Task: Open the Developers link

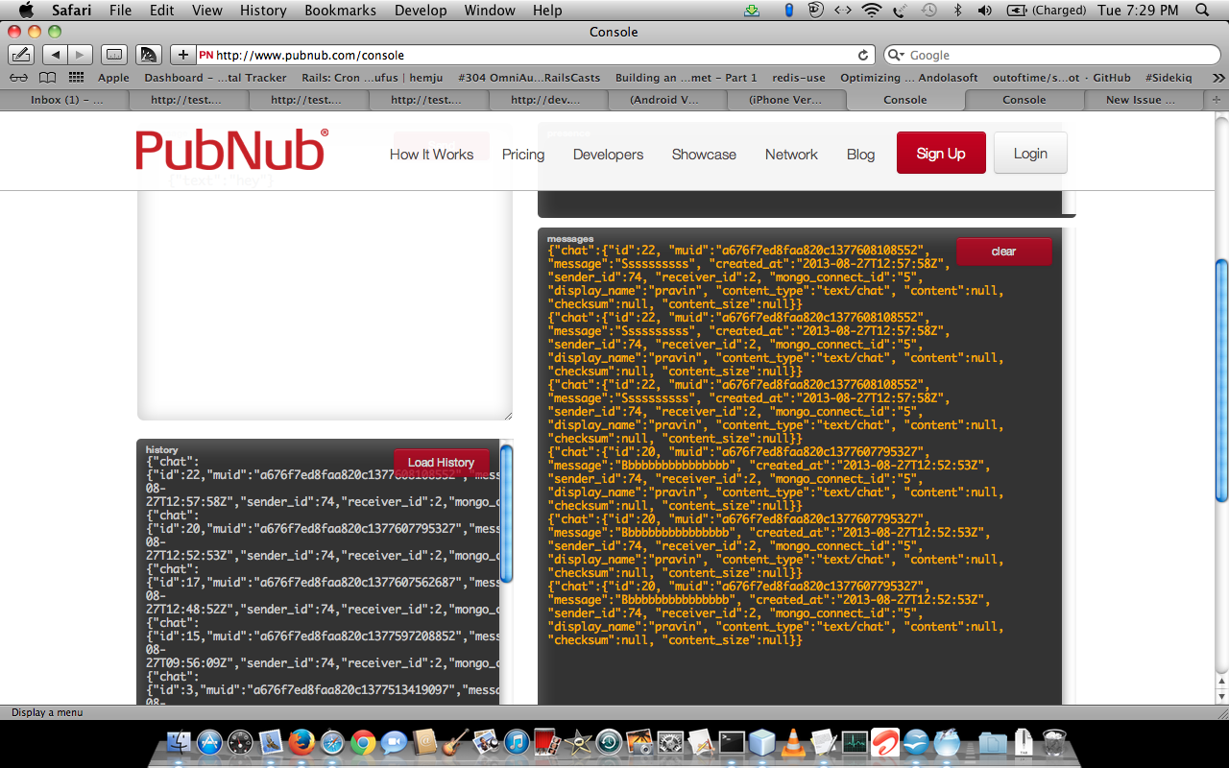Action: (x=608, y=154)
